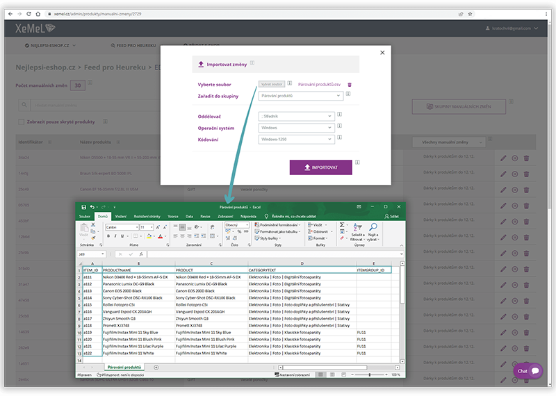
Task: Open info hint beside the Kódování field
Action: click(339, 137)
